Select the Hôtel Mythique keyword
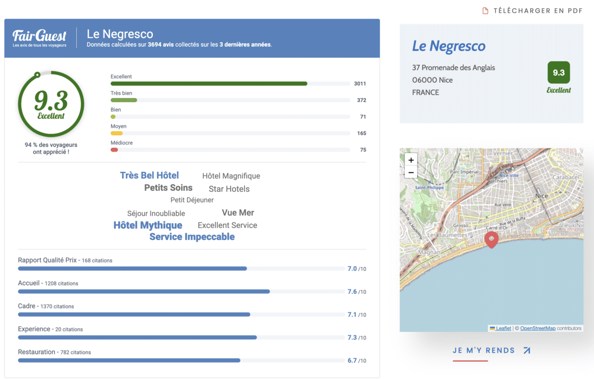Screen dimensions: 594x379 [148, 225]
